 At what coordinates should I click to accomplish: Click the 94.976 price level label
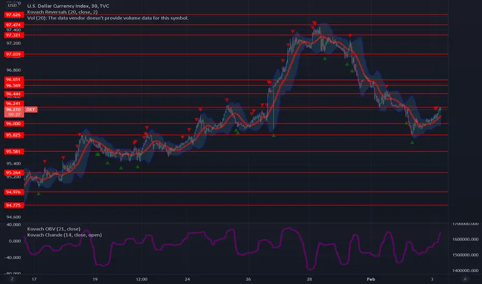coord(14,192)
